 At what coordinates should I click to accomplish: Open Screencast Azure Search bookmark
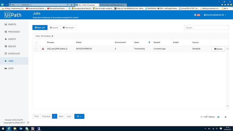click(x=36, y=8)
